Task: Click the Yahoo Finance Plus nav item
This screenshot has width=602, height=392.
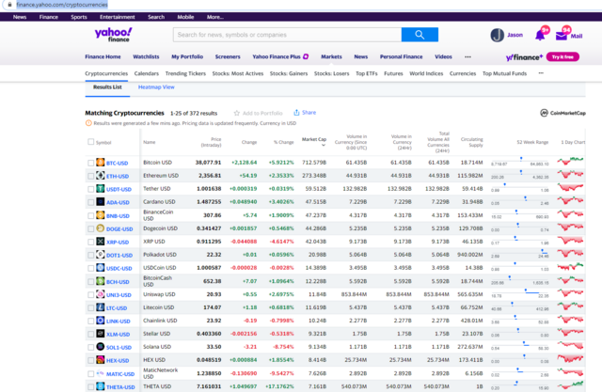Action: point(280,56)
